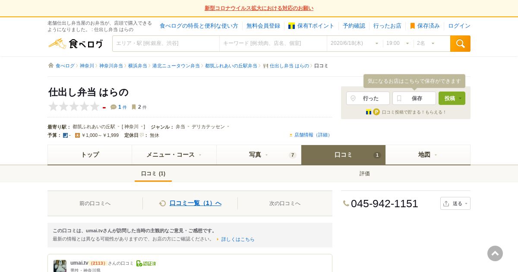
Task: Click the 港北ニュータウン弁当 breadcrumb
Action: click(176, 66)
